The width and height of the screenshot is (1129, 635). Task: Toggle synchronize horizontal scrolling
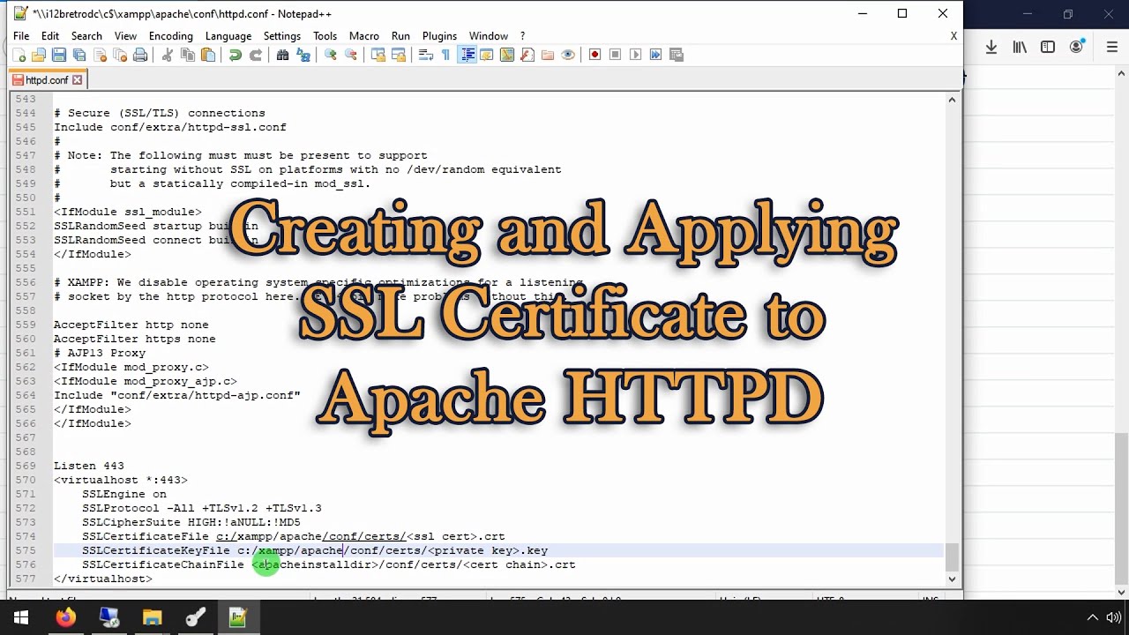[398, 55]
